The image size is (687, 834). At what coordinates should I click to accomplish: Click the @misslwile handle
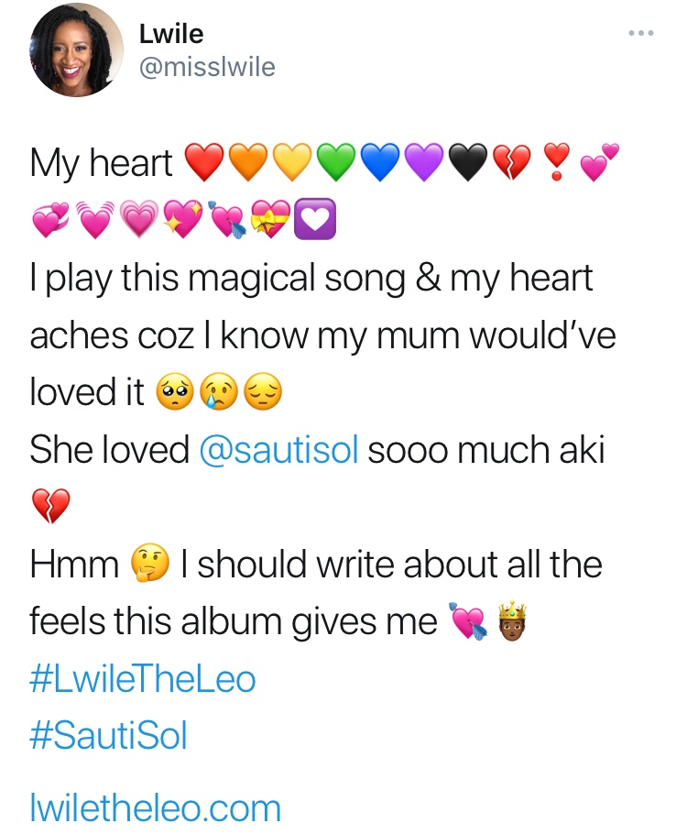tap(207, 67)
